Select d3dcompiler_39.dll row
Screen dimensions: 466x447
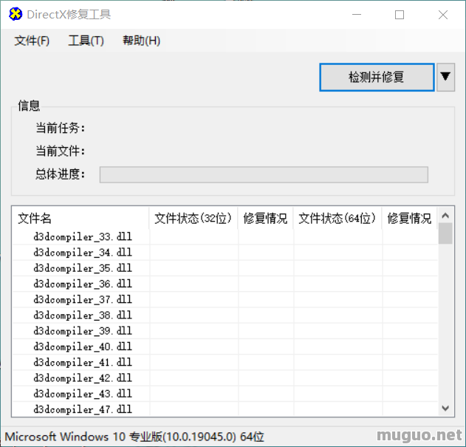[225, 331]
